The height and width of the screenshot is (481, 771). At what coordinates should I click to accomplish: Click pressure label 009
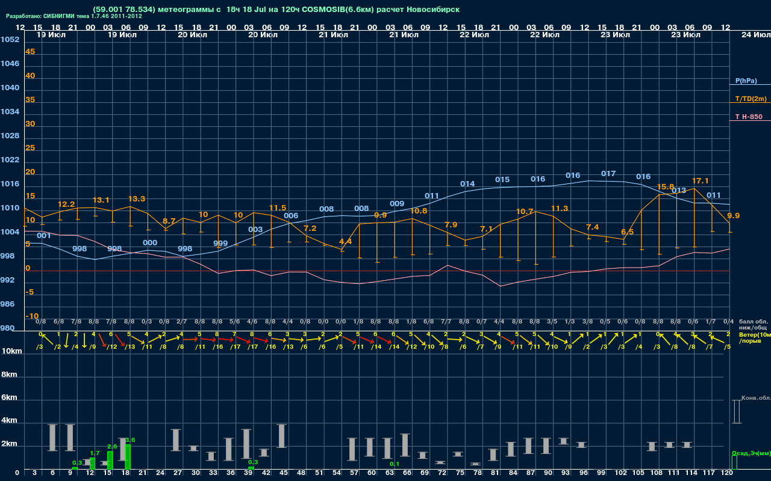coord(397,204)
